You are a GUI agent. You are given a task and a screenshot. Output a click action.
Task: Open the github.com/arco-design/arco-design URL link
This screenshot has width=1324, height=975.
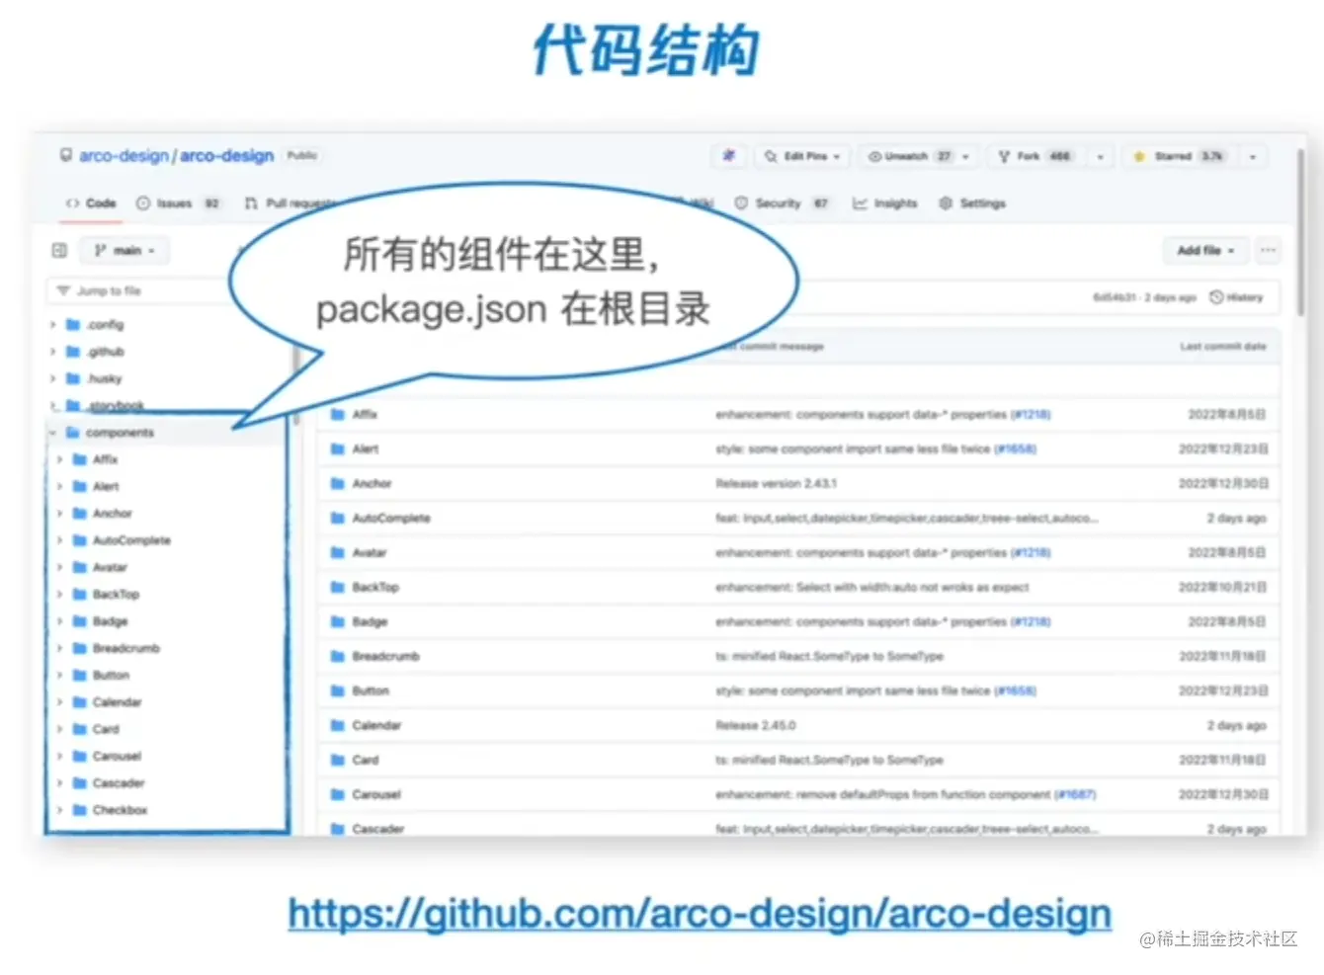700,914
